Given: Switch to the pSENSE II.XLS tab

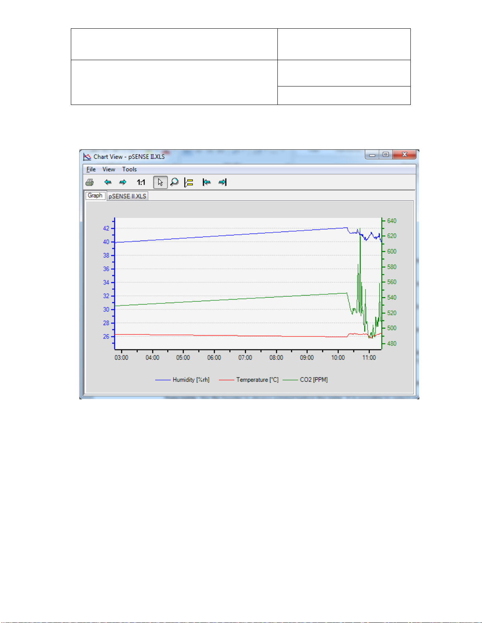Looking at the screenshot, I should pyautogui.click(x=127, y=196).
